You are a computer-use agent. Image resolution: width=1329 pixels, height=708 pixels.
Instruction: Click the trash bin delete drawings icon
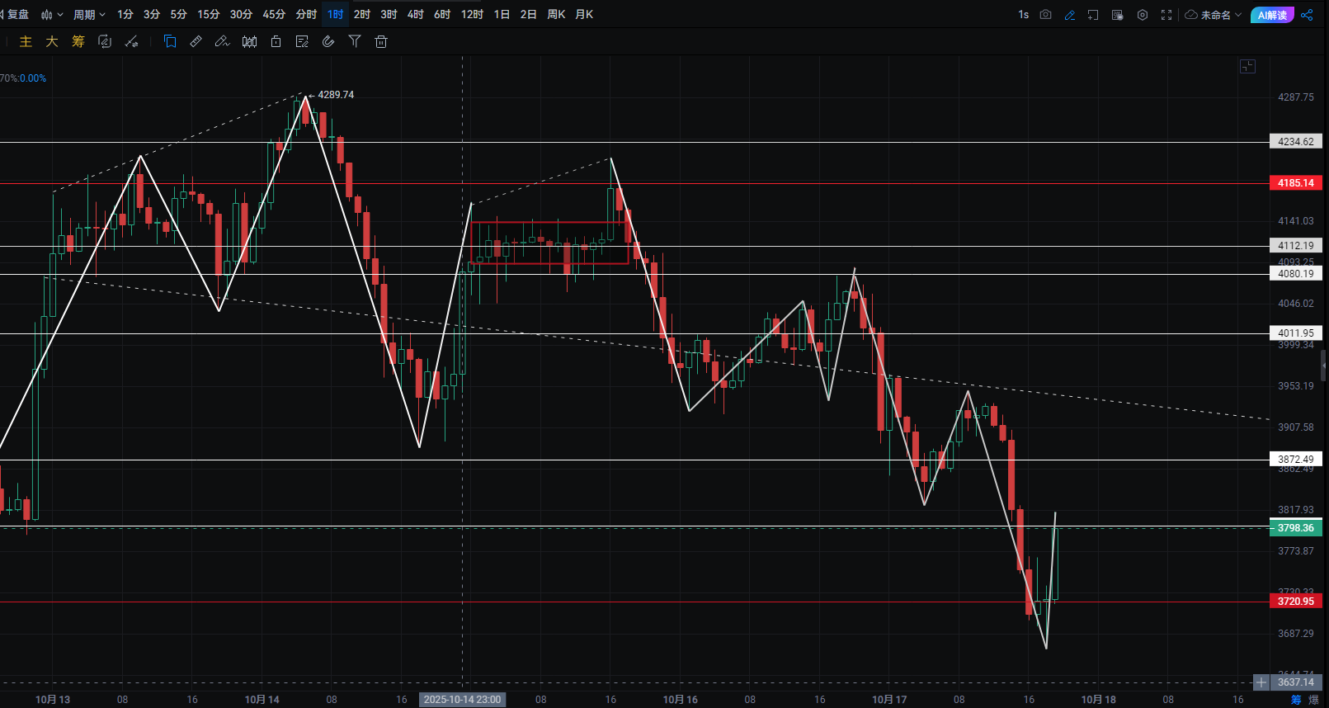coord(381,41)
